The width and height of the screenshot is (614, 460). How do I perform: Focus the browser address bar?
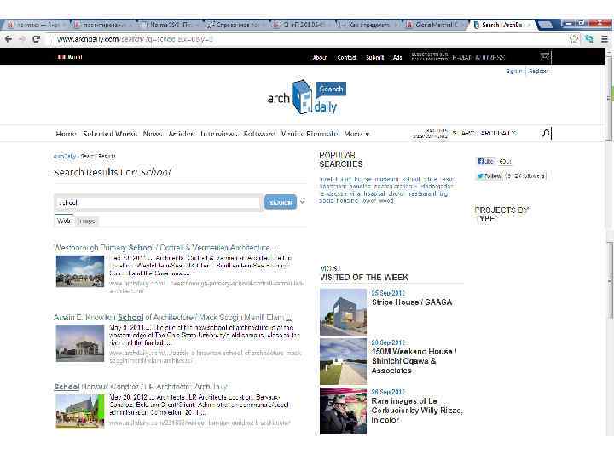tap(305, 39)
